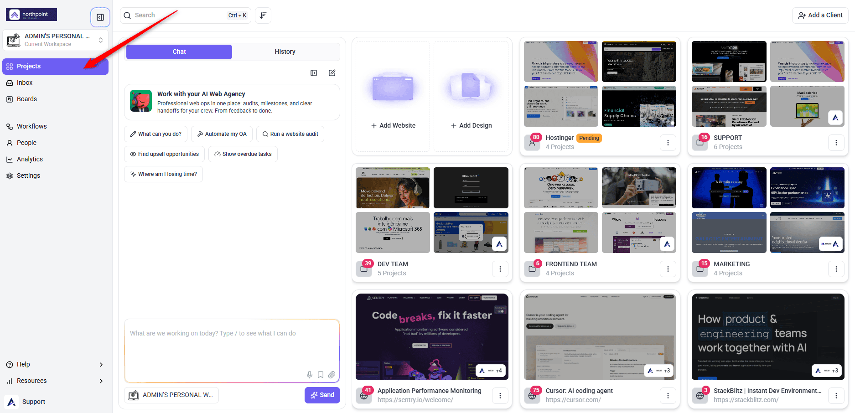Click the globe icon for Cursor project

tap(532, 396)
